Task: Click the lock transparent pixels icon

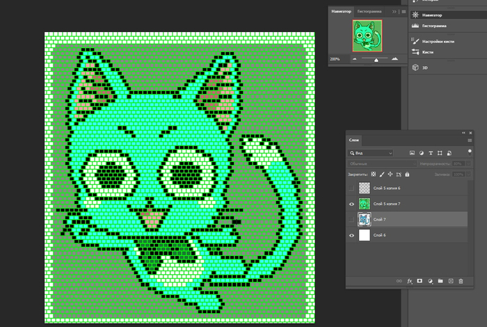Action: 373,174
